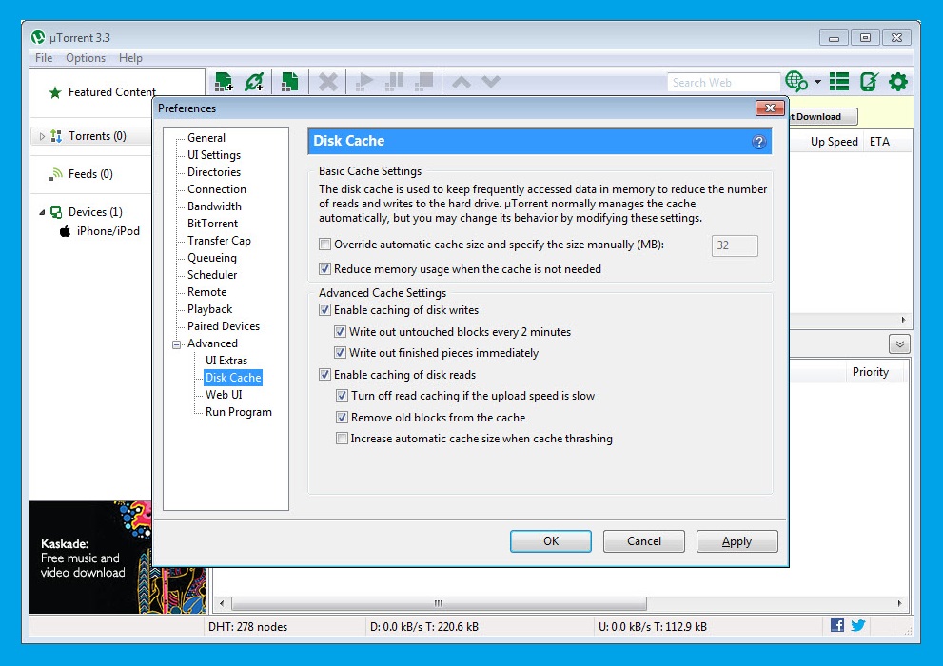Click the uTorrent logo in title bar

pos(38,37)
